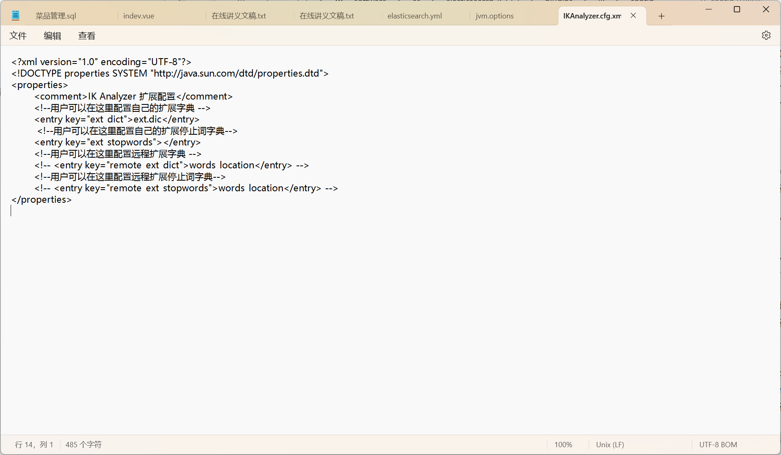781x455 pixels.
Task: Click the opening <properties> tag
Action: [x=40, y=85]
